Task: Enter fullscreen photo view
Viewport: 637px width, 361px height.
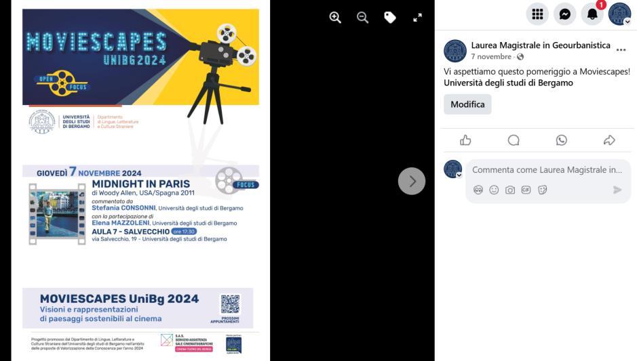Action: pos(418,18)
